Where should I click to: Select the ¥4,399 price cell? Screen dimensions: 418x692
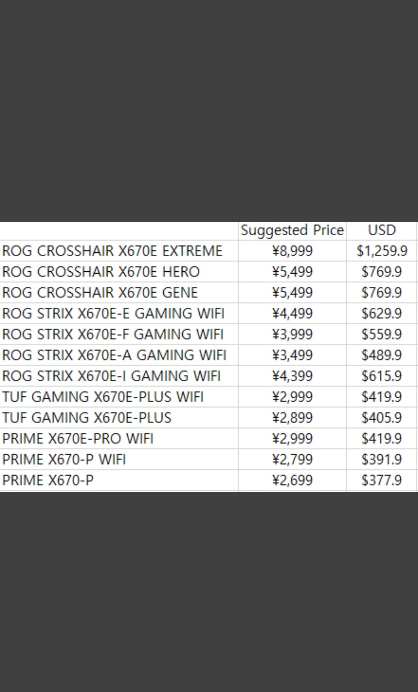tap(292, 376)
